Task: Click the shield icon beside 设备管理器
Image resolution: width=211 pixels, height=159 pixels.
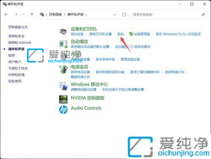Action: tap(131, 34)
